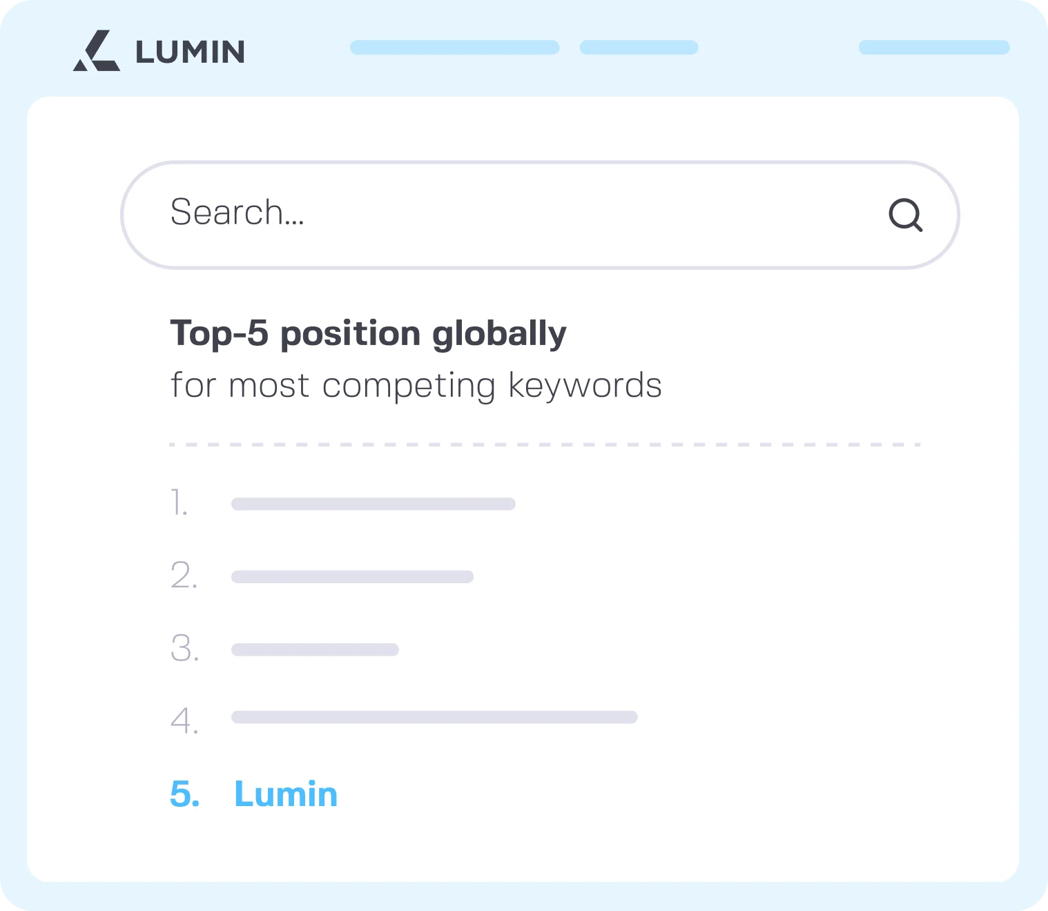Select the longest header navigation placeholder bar
The height and width of the screenshot is (911, 1048).
(454, 48)
